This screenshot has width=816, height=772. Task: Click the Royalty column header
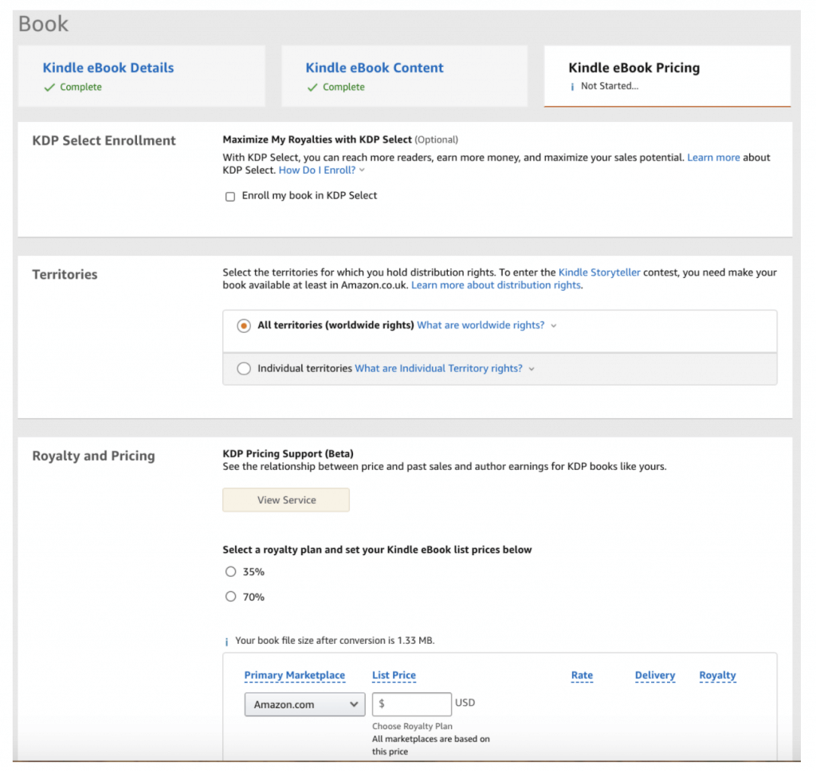tap(717, 676)
